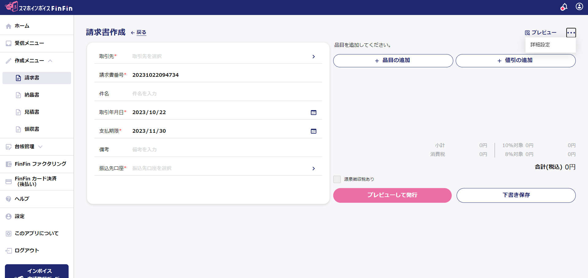Click the 下書き保存 button
This screenshot has width=588, height=278.
coord(516,195)
